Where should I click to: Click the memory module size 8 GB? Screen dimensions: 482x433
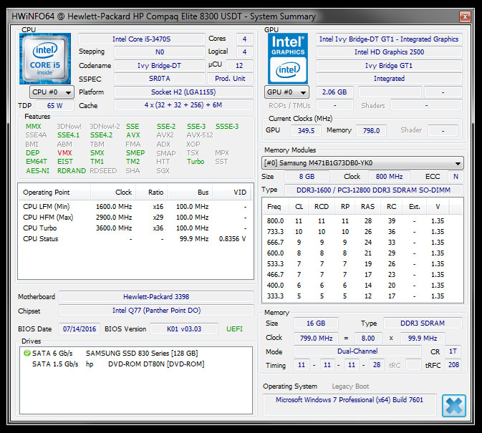click(x=307, y=177)
